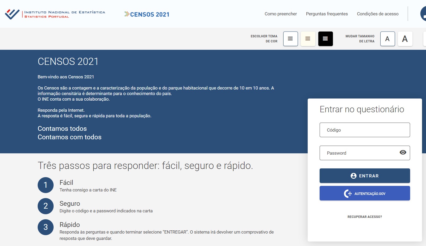The image size is (426, 246).
Task: Switch to the black high-contrast theme
Action: [x=325, y=39]
